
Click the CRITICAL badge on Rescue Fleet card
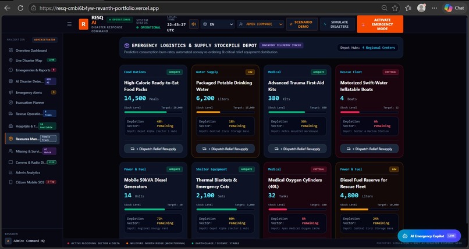[390, 72]
